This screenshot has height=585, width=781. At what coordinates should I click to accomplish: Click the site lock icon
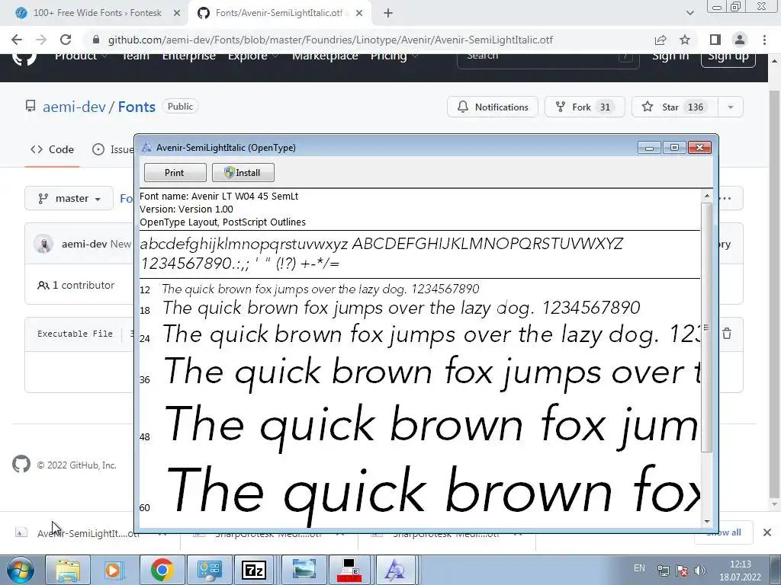[x=97, y=40]
